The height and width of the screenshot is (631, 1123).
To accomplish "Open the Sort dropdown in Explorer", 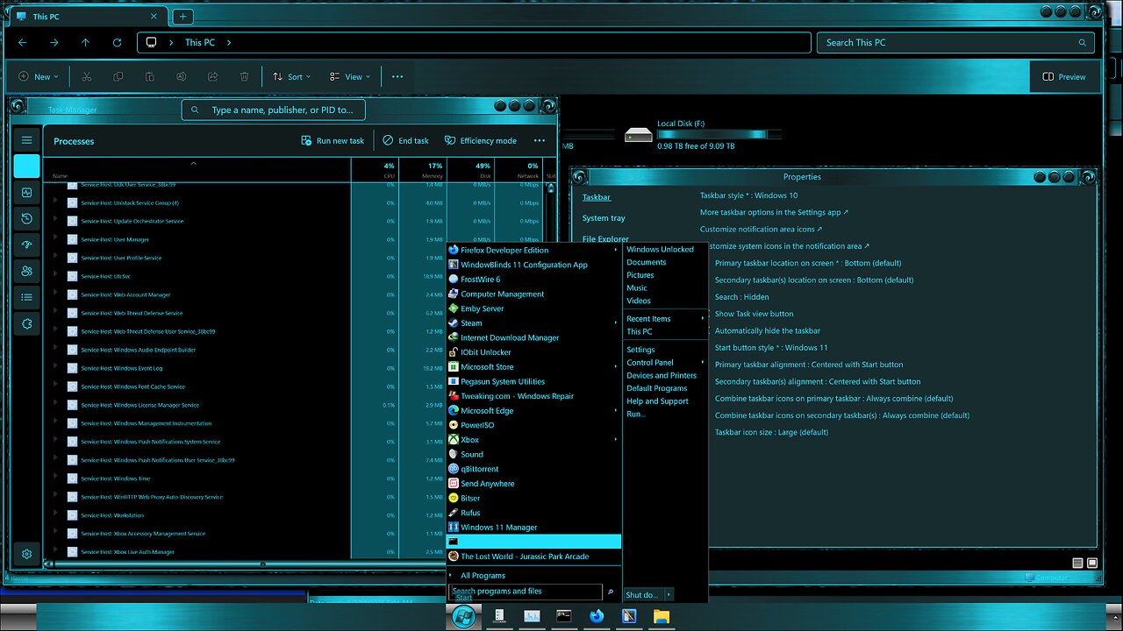I will pos(292,76).
